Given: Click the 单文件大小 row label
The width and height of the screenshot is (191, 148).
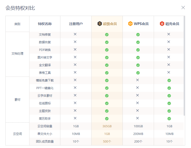Looking at the screenshot, I should coord(45,134).
